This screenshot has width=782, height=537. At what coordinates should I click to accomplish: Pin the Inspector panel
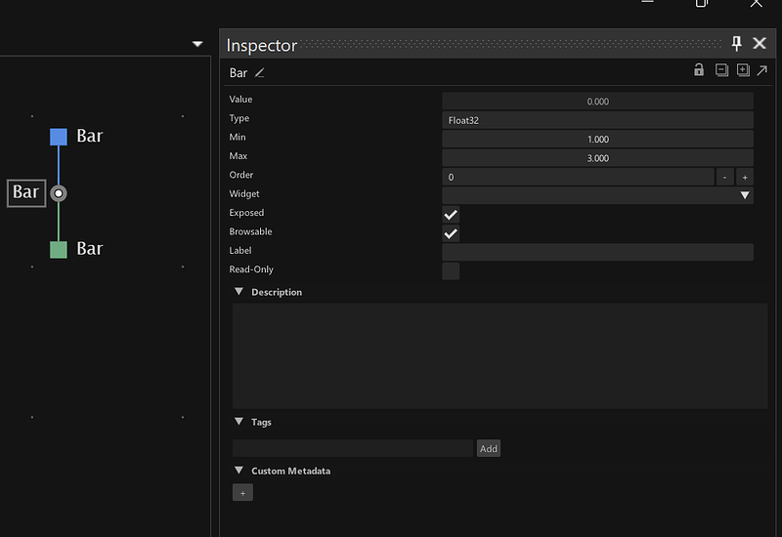click(x=736, y=44)
